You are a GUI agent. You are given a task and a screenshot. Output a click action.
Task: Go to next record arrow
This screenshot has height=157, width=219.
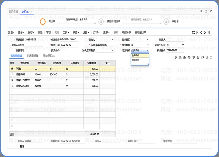[x=205, y=33]
